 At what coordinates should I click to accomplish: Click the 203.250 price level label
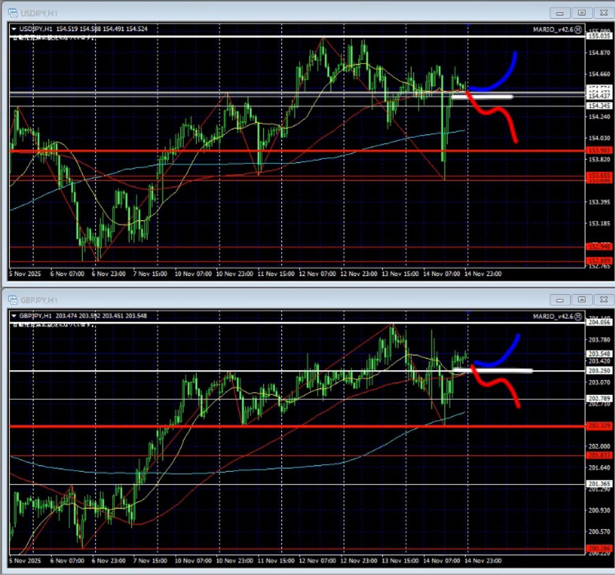tap(599, 370)
